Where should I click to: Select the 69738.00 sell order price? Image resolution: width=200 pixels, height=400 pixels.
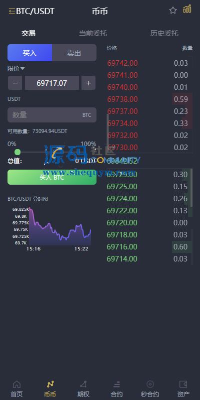tap(122, 99)
